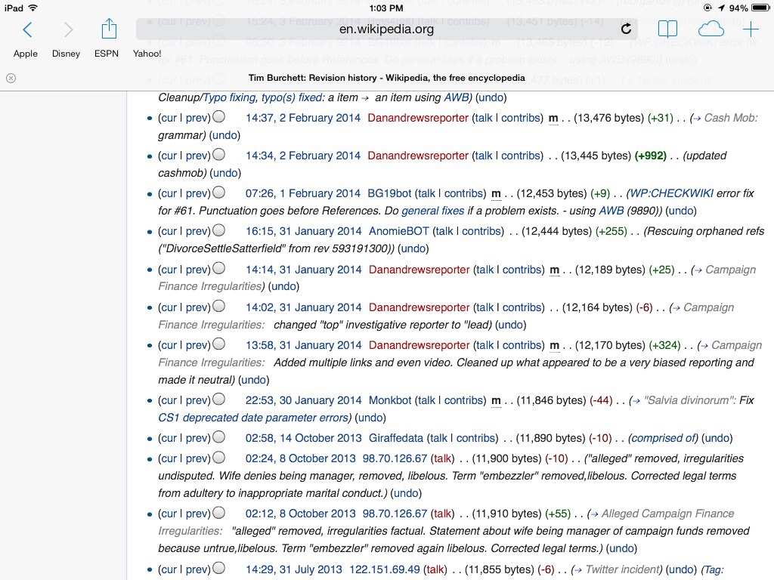Close the Tim Burchett tab

(x=11, y=78)
